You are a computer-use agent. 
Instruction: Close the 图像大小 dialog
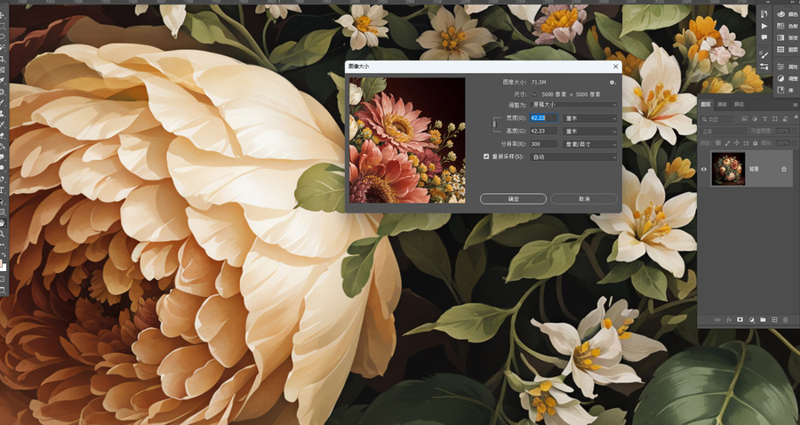[x=615, y=67]
